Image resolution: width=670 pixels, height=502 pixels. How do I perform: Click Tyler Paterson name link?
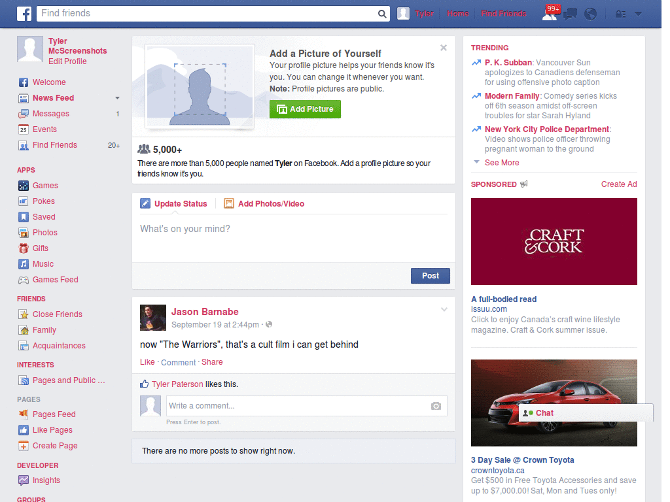pos(177,384)
